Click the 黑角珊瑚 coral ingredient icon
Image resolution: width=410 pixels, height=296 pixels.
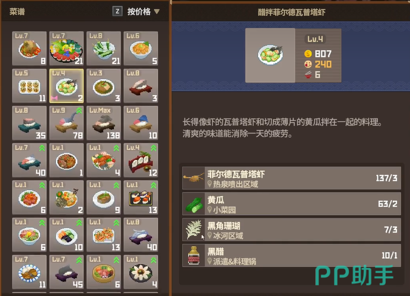193,230
